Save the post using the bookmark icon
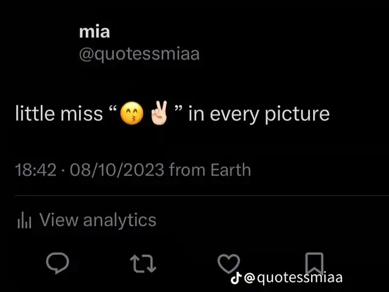 (x=314, y=263)
